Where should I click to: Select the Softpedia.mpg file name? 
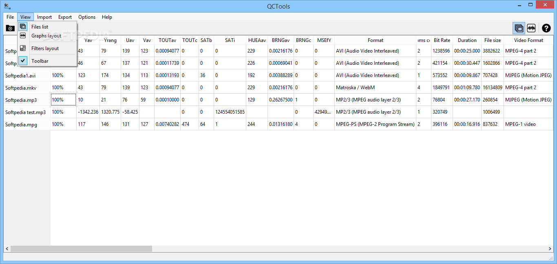21,124
